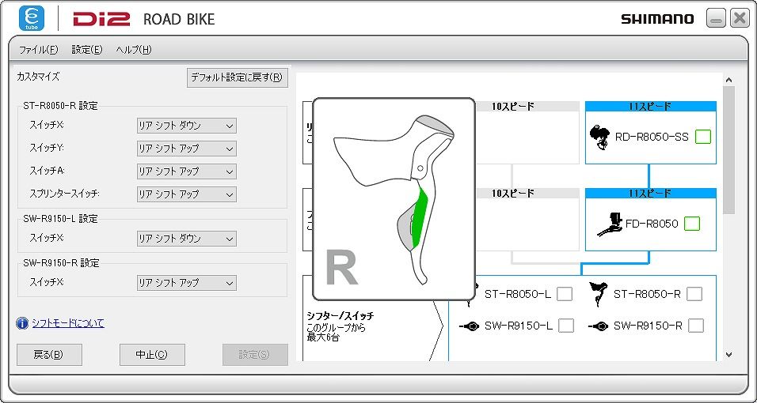Viewport: 757px width, 403px height.
Task: Click the shifter lever icon beside ST-R8050-R
Action: tap(598, 294)
